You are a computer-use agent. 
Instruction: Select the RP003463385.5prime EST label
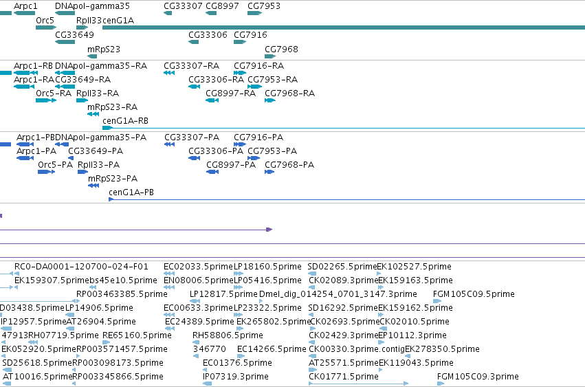tap(122, 294)
